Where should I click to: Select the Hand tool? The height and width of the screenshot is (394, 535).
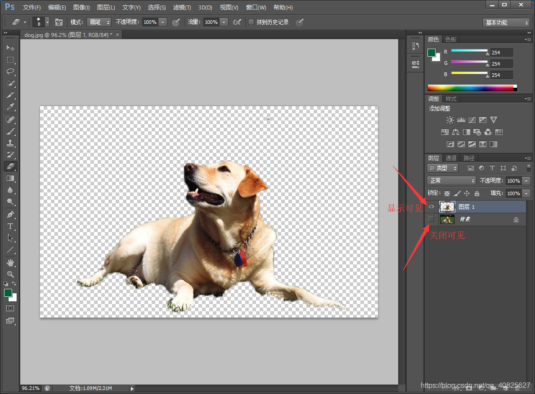tap(10, 262)
